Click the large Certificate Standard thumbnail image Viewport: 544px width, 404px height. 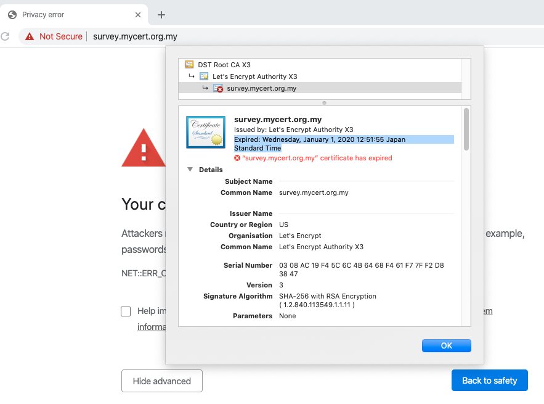click(x=206, y=132)
